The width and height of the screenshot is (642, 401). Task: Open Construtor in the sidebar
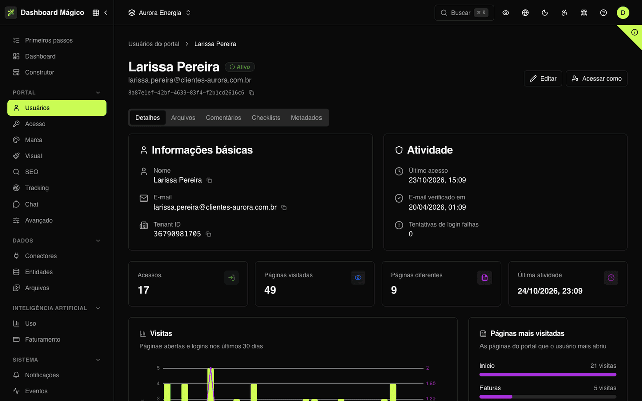(x=57, y=72)
